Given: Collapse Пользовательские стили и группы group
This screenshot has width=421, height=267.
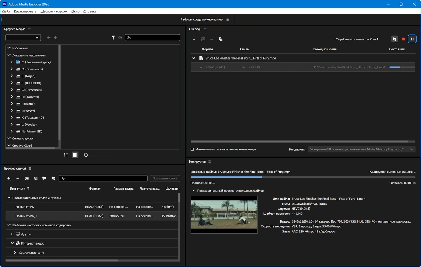Looking at the screenshot, I should (x=9, y=198).
